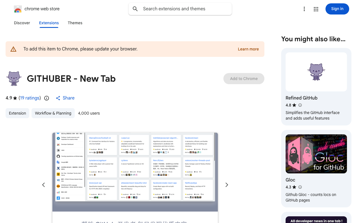
Task: Show the next screenshot with right chevron
Action: [227, 185]
